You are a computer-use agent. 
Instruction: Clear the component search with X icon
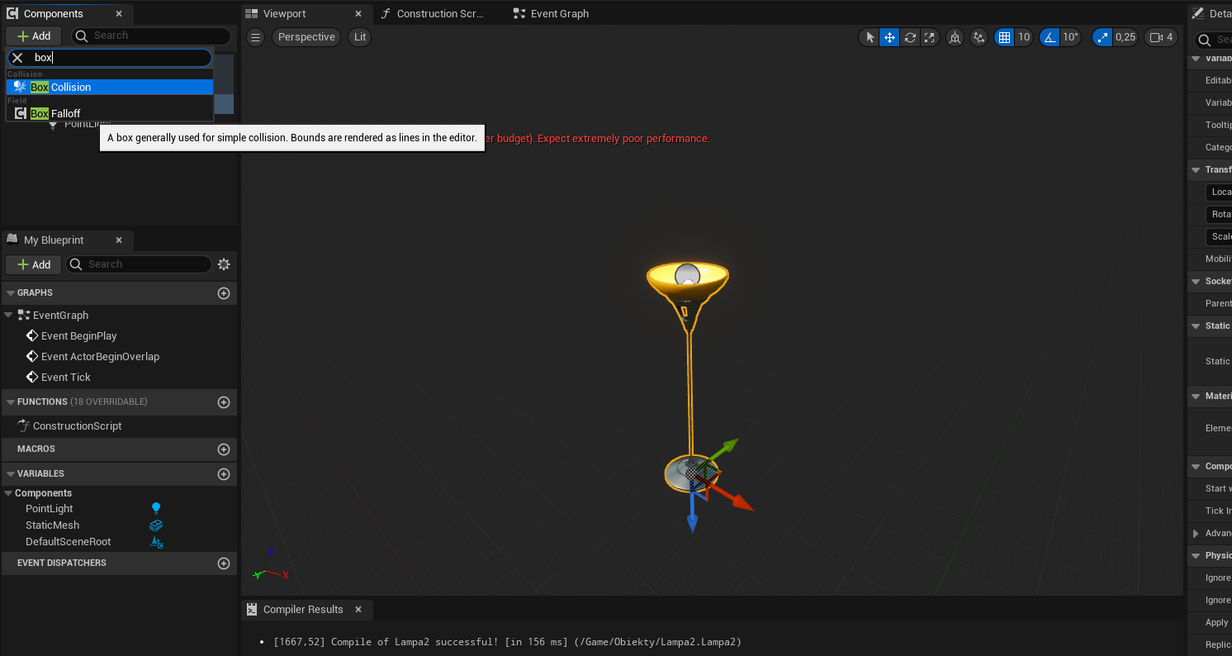(x=17, y=58)
